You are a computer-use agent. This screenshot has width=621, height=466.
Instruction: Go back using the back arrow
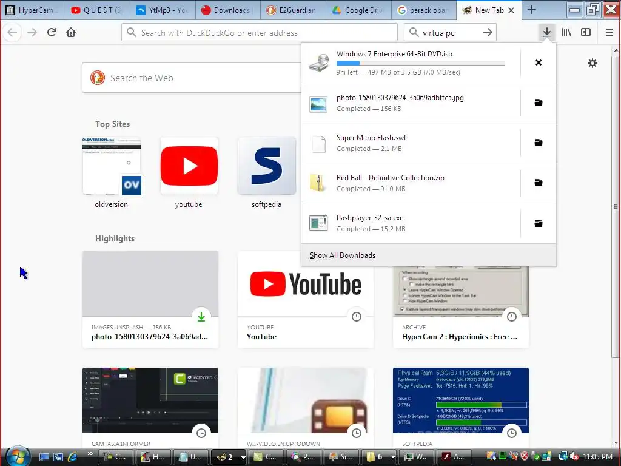(12, 33)
